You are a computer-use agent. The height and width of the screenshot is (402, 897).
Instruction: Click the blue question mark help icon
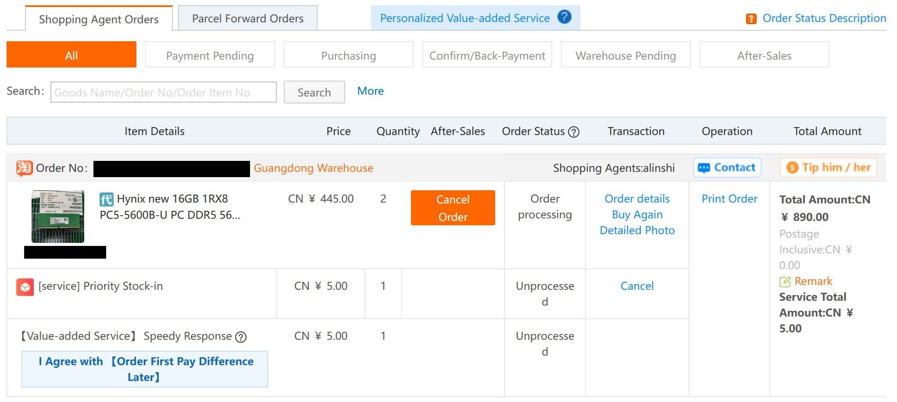pos(564,17)
